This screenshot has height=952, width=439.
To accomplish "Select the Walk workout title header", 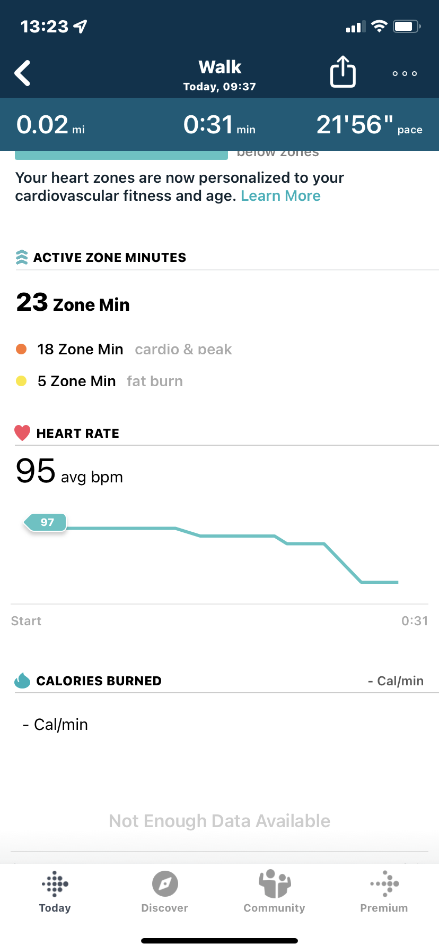I will (219, 67).
